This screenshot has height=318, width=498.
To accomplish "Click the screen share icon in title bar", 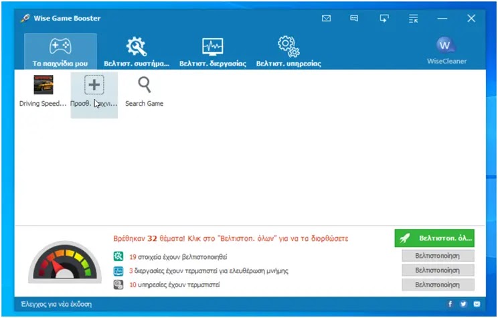I will tap(384, 19).
